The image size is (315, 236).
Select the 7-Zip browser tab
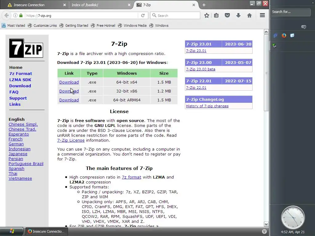click(166, 5)
